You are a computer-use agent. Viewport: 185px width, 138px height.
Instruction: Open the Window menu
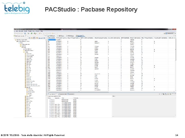(x=38, y=31)
